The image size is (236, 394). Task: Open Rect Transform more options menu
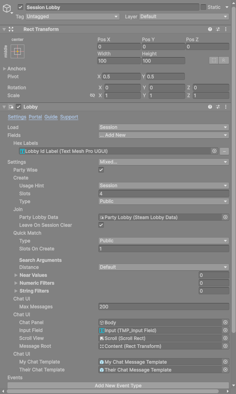click(x=226, y=30)
